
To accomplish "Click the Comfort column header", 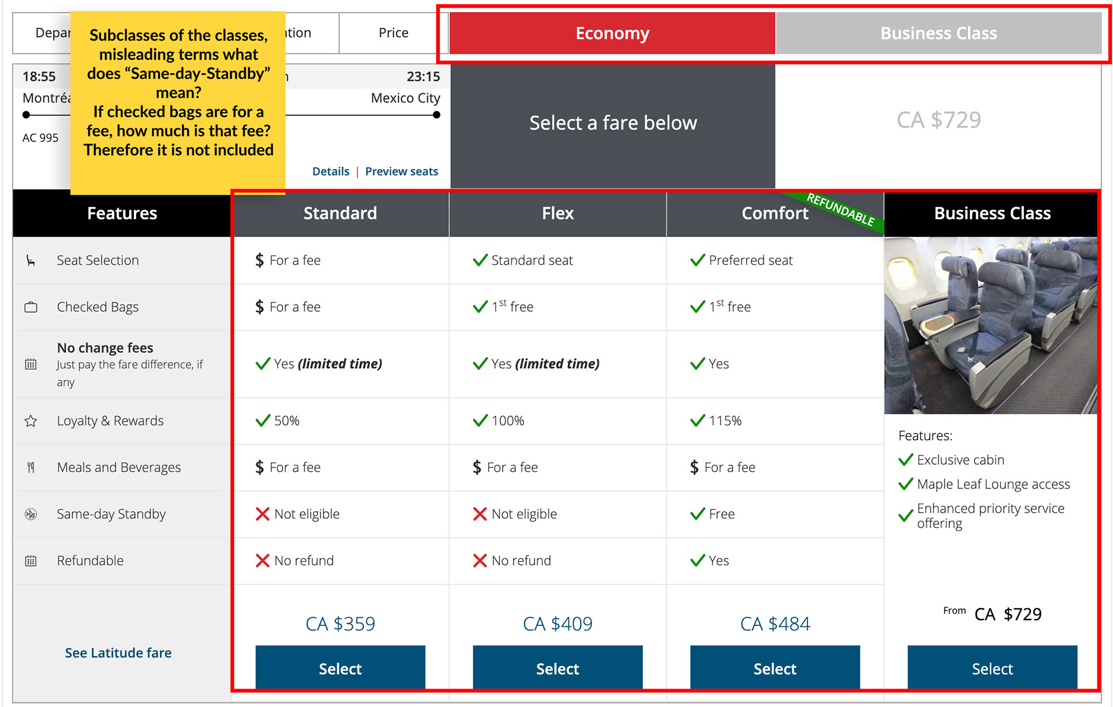I will click(774, 213).
